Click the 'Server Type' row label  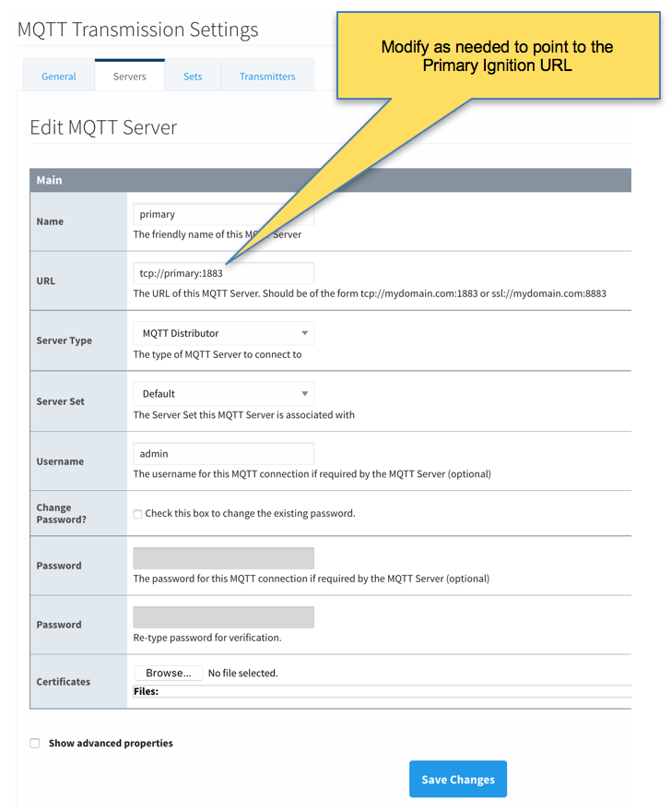(65, 340)
